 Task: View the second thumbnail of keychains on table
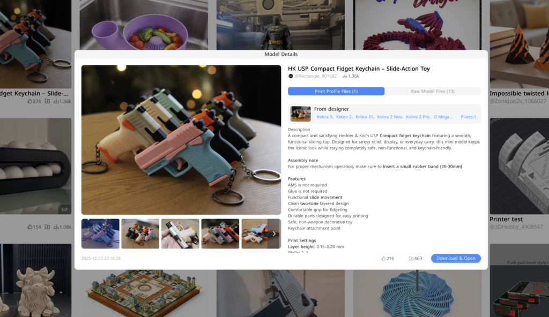point(140,233)
